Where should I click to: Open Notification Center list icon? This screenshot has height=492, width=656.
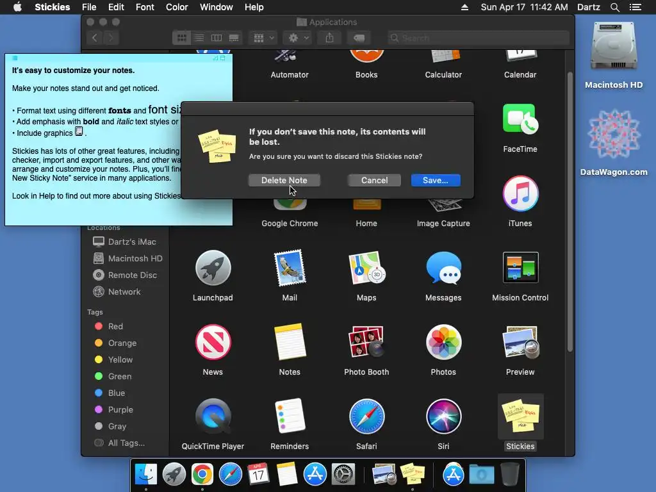[635, 7]
